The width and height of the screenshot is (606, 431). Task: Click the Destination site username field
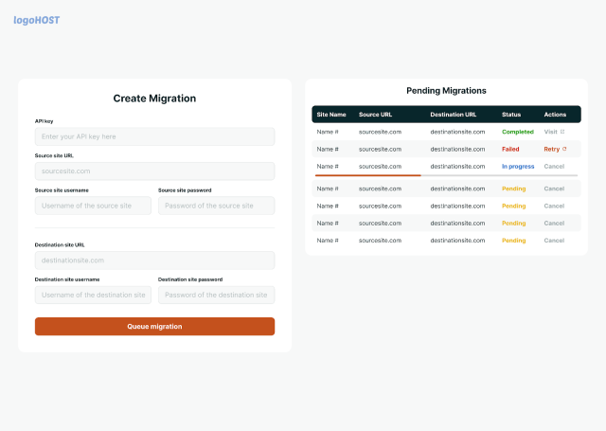93,295
